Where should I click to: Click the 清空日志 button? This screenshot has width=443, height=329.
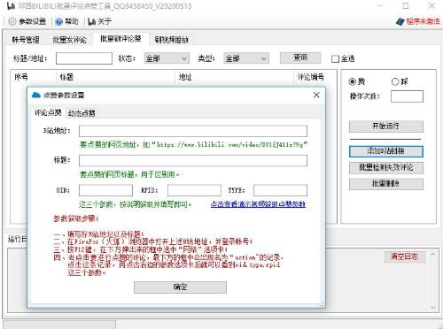(x=405, y=256)
